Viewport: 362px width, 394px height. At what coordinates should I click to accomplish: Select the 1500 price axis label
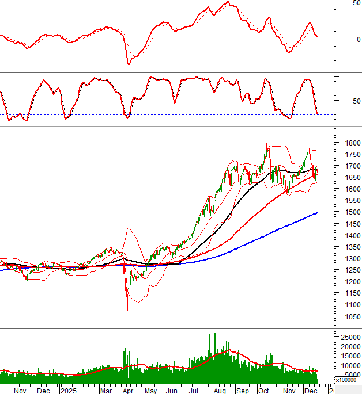(x=346, y=212)
